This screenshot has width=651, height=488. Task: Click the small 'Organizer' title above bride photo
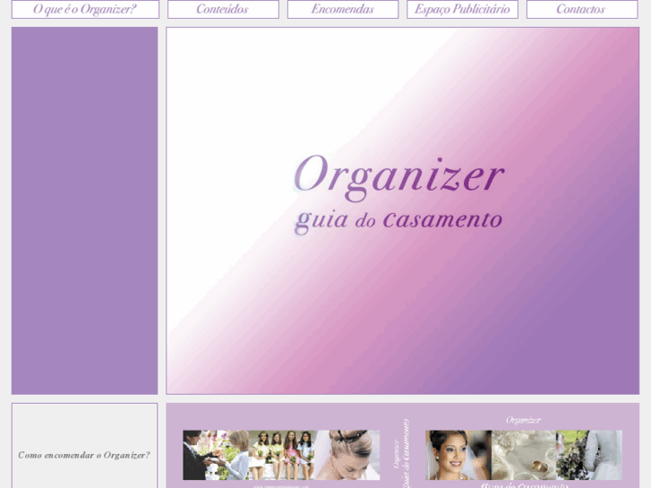point(523,420)
